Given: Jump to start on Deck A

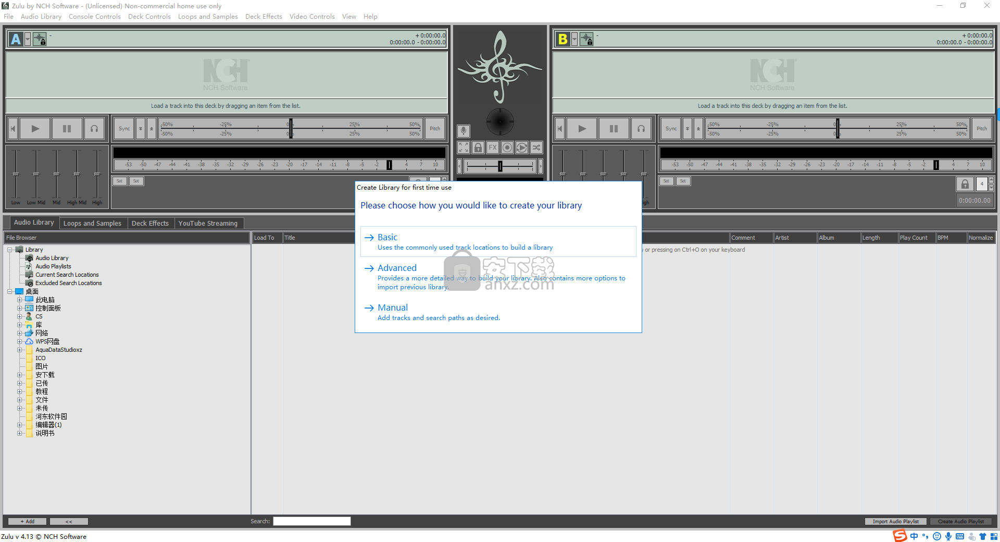Looking at the screenshot, I should click(13, 129).
